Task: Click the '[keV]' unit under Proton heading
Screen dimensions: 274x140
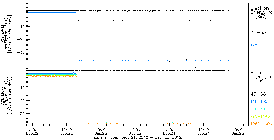Action: [261, 81]
